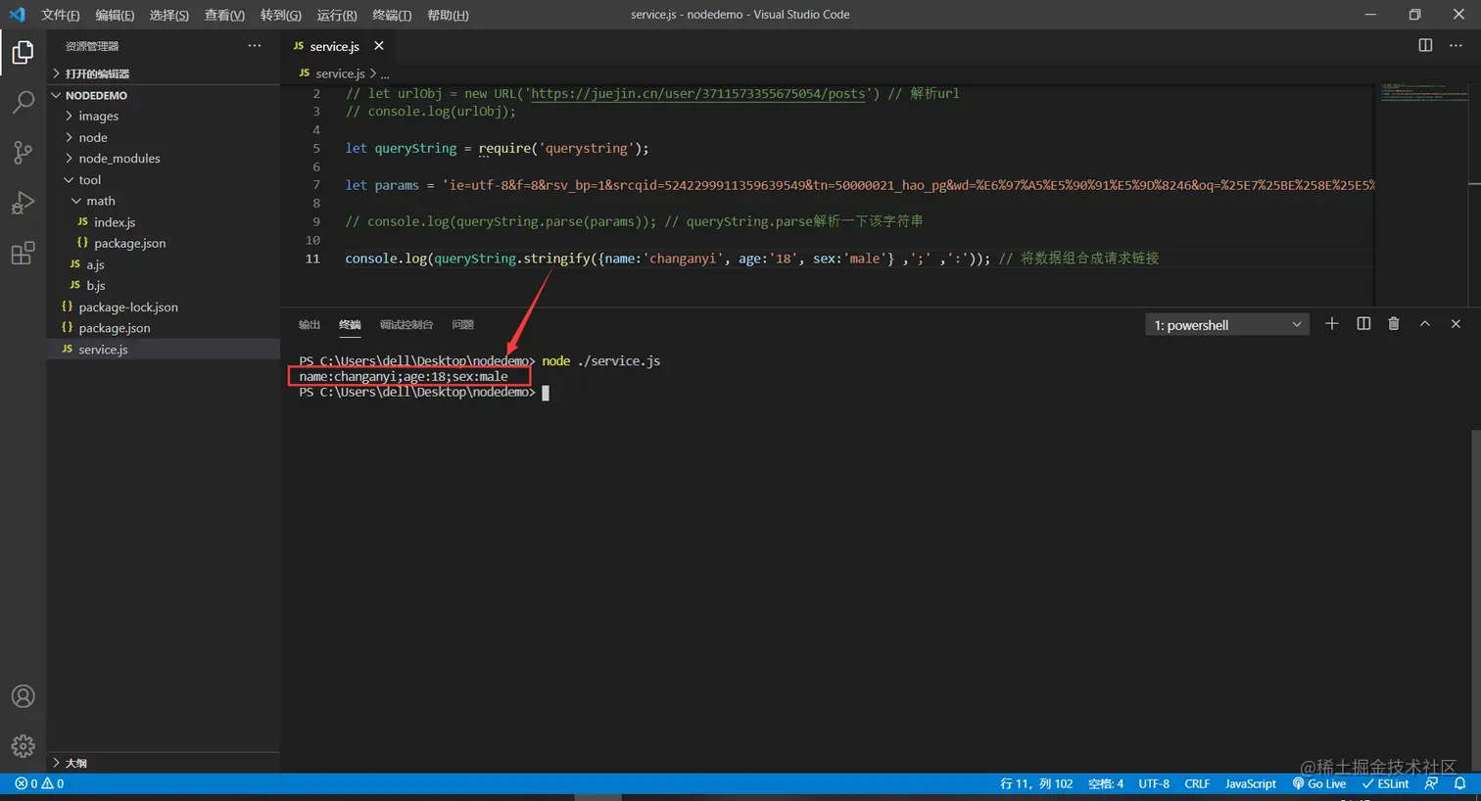Viewport: 1481px width, 801px height.
Task: Open root package.json in explorer
Action: [x=164, y=328]
